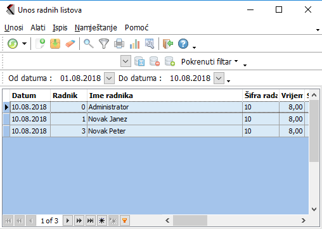Viewport: 322px width, 229px height.
Task: Click the greyed asterisk goto-bookmark button
Action: point(113,221)
